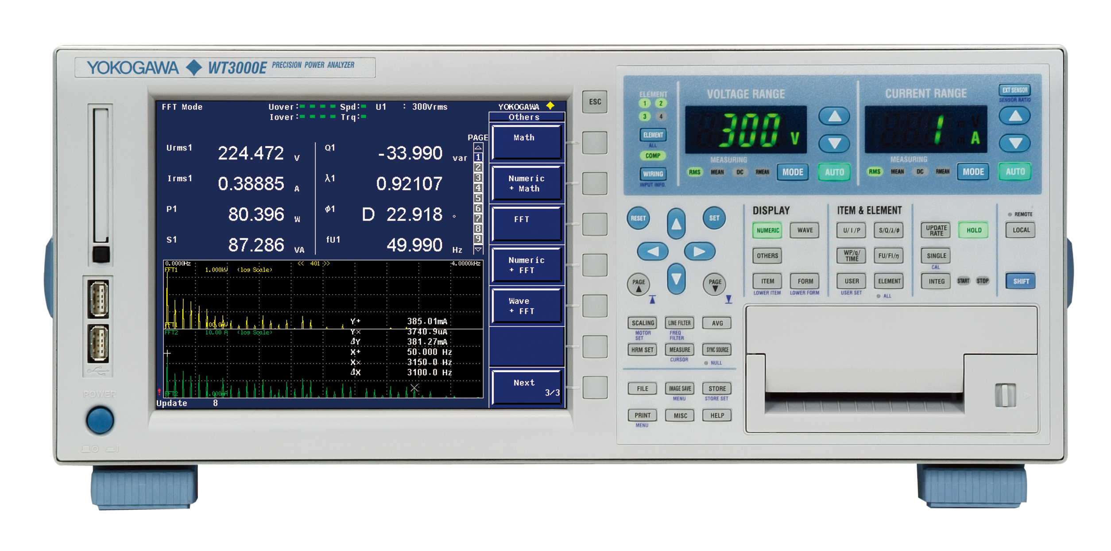Click the ESC button
This screenshot has width=1111, height=551.
click(594, 102)
